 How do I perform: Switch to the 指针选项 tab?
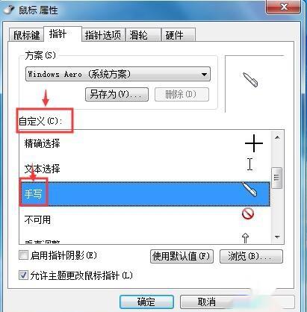click(x=103, y=35)
